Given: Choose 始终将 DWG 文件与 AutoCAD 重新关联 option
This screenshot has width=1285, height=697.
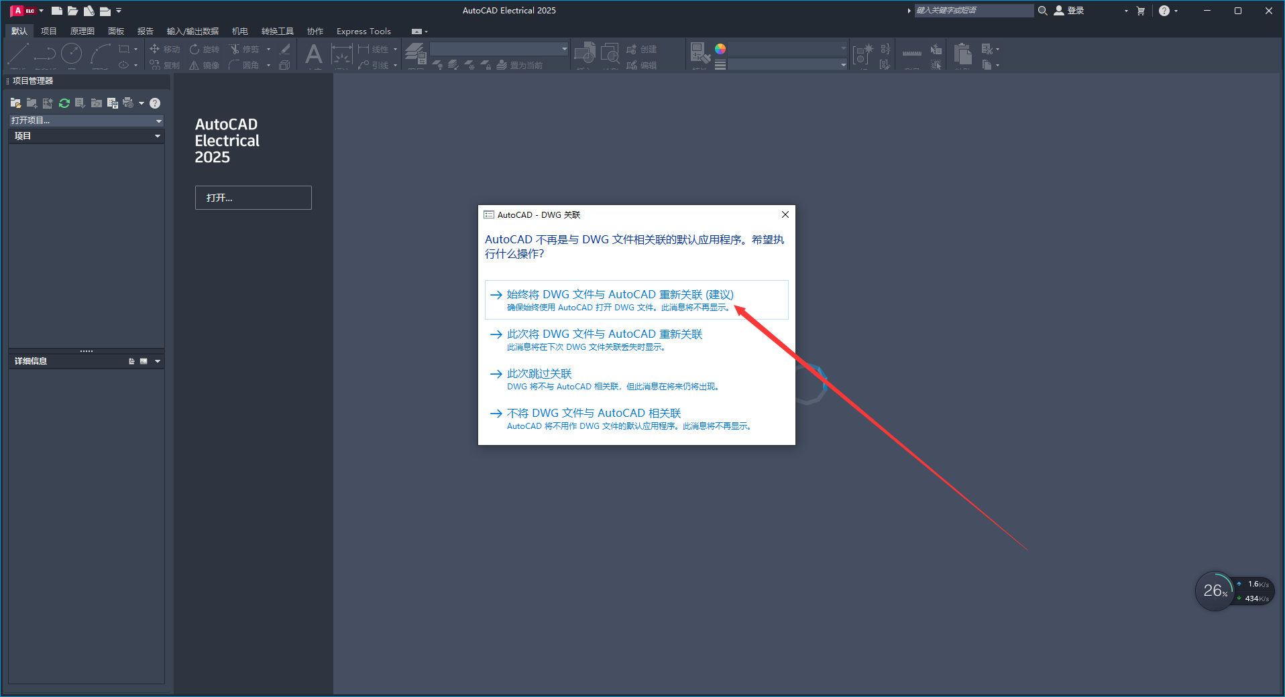Looking at the screenshot, I should click(x=620, y=295).
